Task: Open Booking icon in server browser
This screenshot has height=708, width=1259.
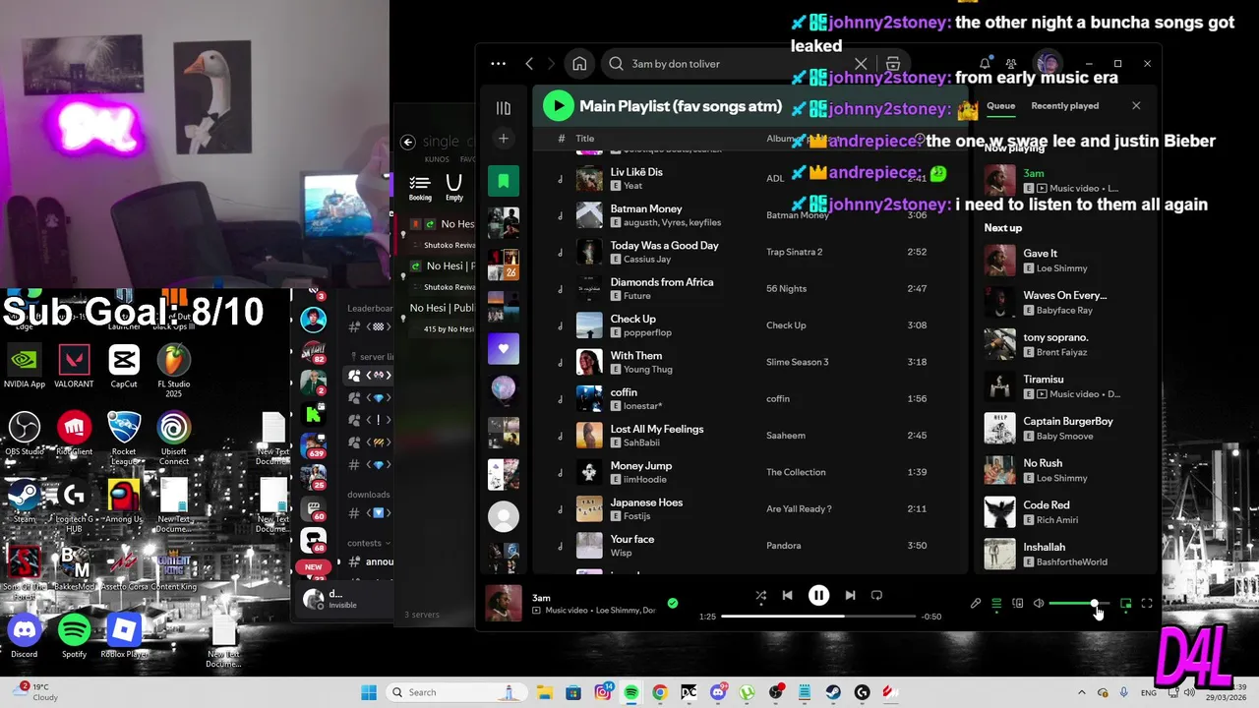Action: pyautogui.click(x=420, y=187)
